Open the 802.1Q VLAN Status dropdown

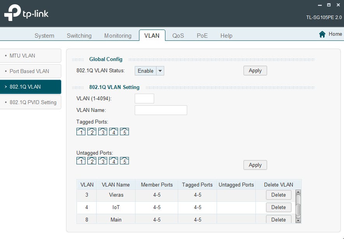tap(149, 71)
